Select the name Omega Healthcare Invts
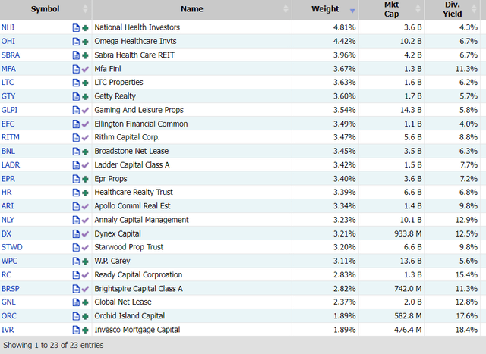The width and height of the screenshot is (486, 354). click(x=135, y=41)
